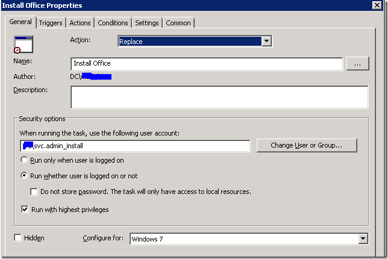Open the Common tab
Screen dimensions: 388x259
[x=178, y=23]
